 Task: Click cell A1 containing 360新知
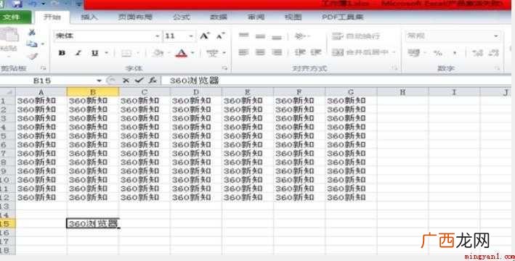point(41,100)
